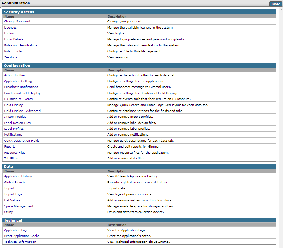Click Reset Application Cache
Viewport: 283px width, 248px height.
coord(21,236)
